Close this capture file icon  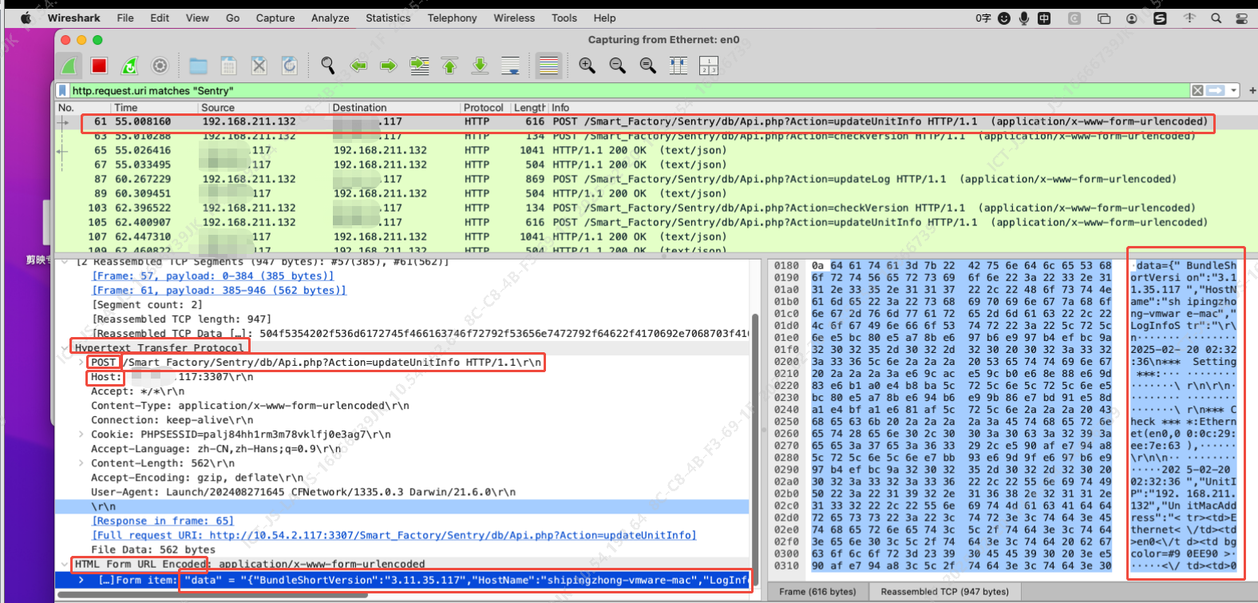point(259,65)
